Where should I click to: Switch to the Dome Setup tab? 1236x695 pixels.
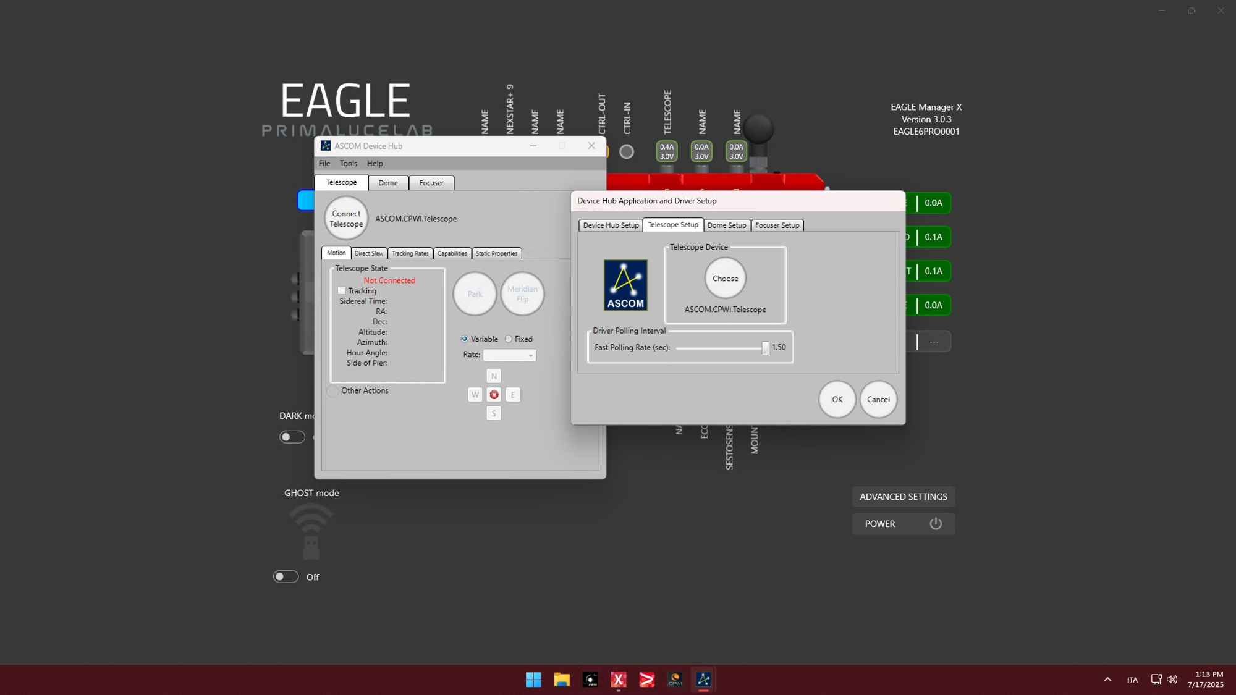tap(727, 225)
